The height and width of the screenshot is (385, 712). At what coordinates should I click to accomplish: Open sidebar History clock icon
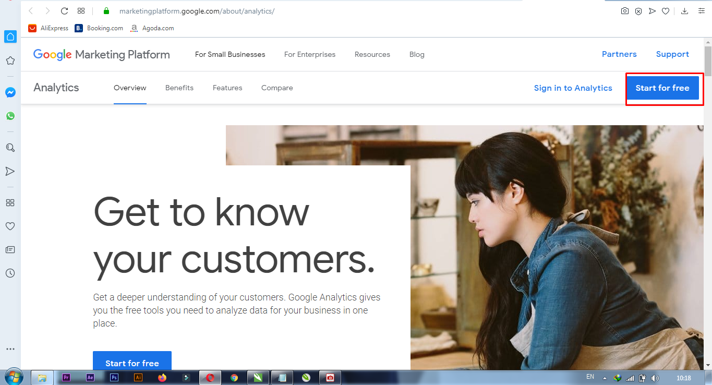pyautogui.click(x=10, y=273)
